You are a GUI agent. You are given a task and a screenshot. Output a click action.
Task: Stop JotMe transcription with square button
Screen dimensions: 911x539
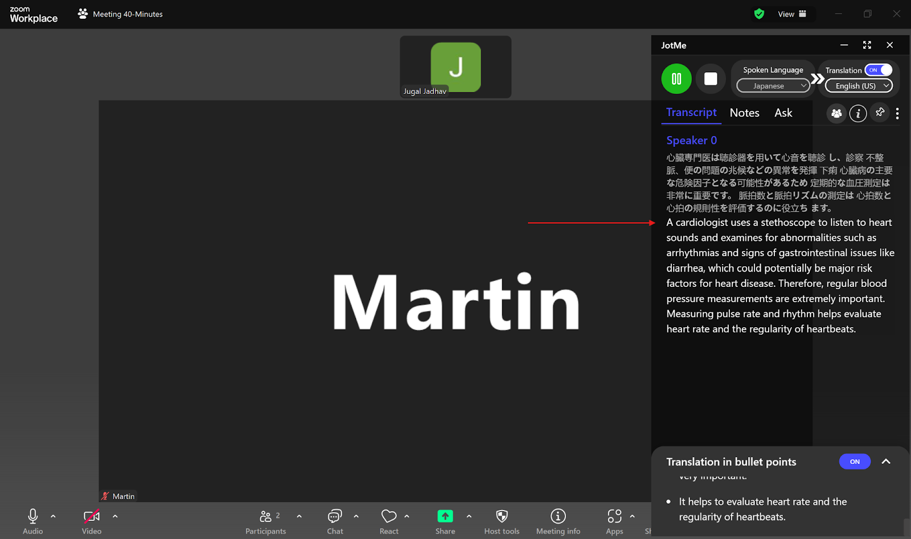[x=711, y=79]
